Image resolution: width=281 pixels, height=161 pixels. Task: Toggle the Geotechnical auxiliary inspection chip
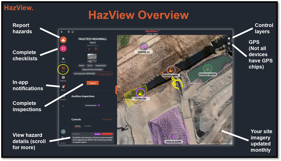click(93, 105)
